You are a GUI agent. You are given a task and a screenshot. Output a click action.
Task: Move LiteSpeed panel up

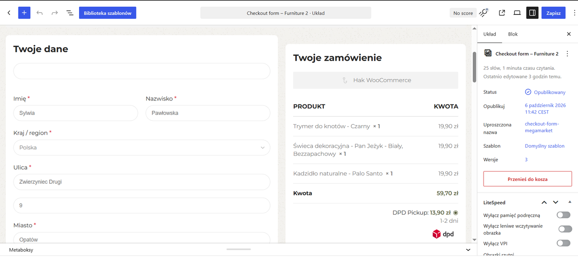pyautogui.click(x=544, y=203)
